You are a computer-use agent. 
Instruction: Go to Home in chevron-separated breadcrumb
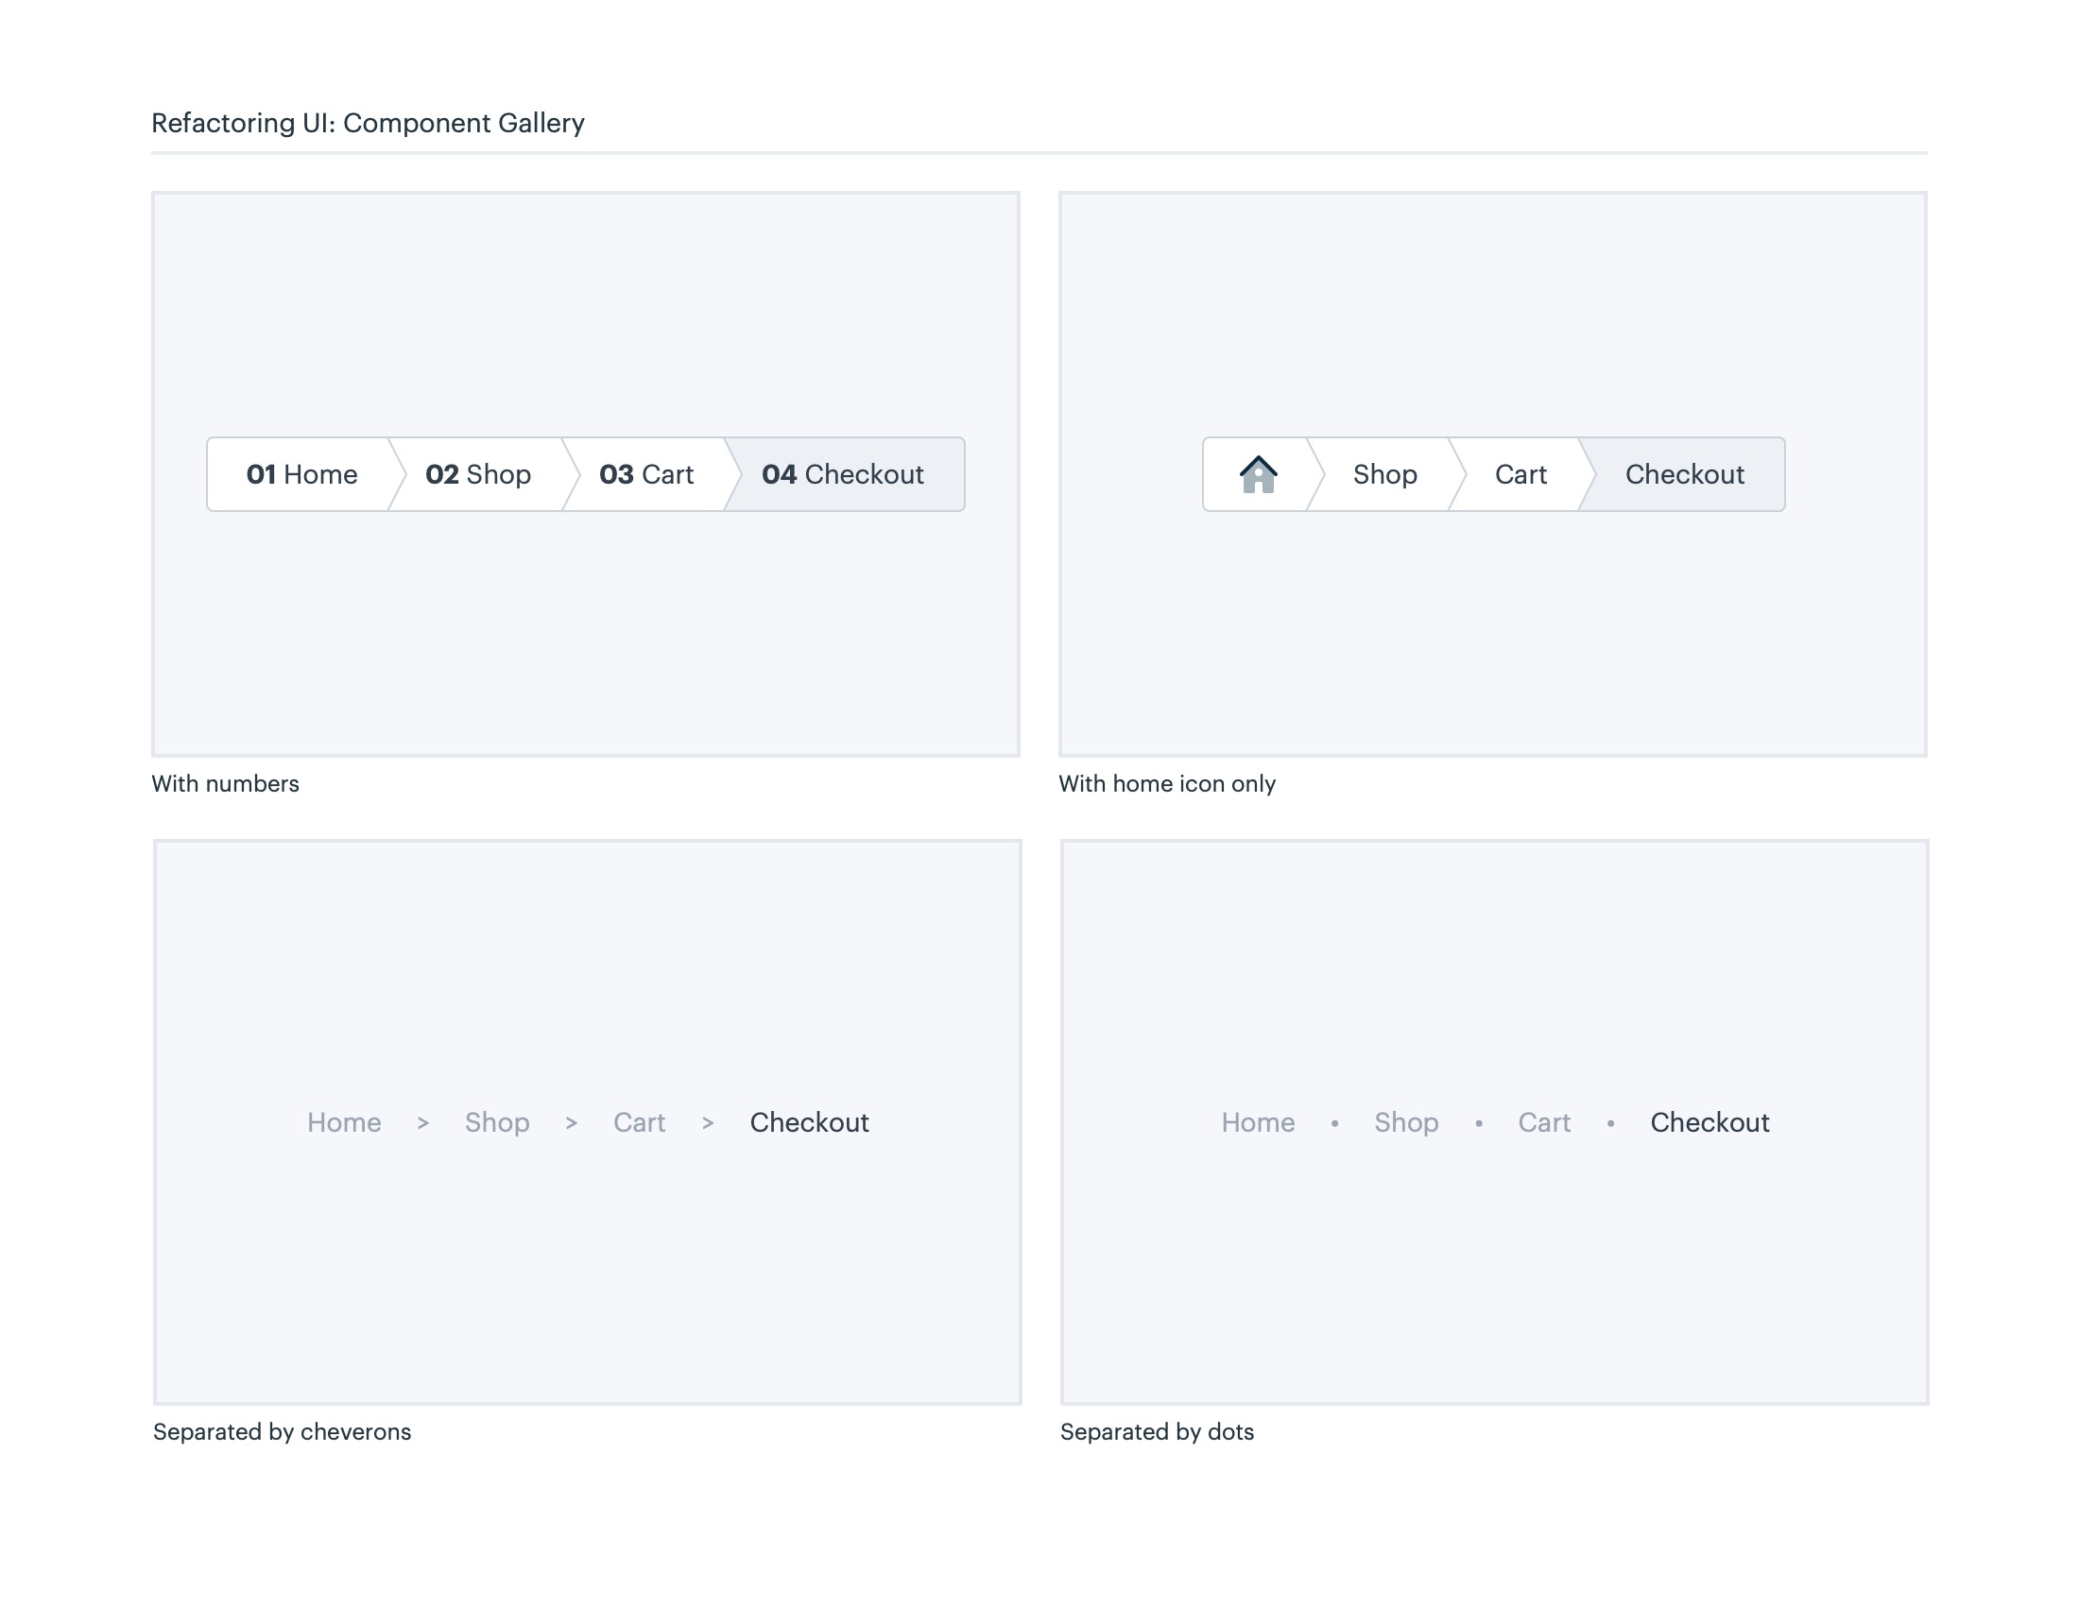click(x=344, y=1121)
